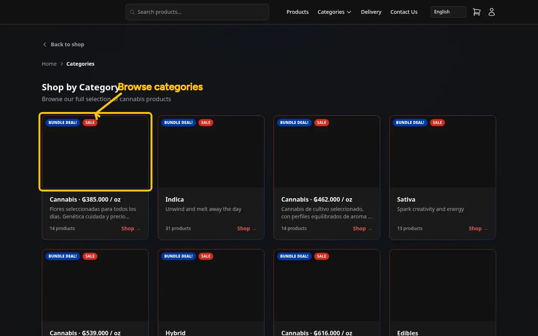Click the Spark creativity and energy description
Screen dimensions: 538x336
[x=431, y=209]
